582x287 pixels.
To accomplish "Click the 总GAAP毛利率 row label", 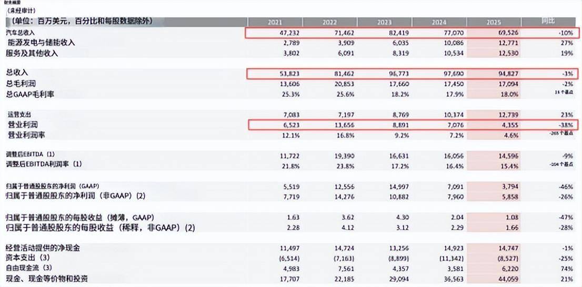I will coord(31,94).
